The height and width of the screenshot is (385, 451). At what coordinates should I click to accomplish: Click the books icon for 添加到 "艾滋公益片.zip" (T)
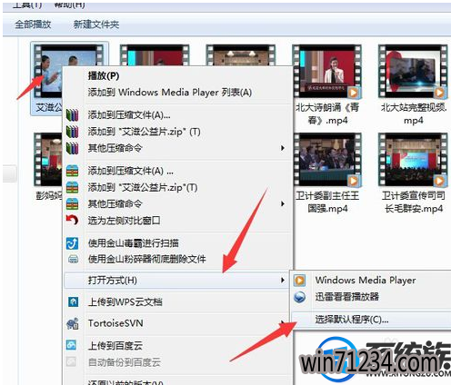pos(72,132)
